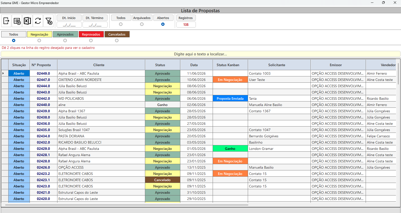
Task: Click the 'Arquivados' label button
Action: [142, 18]
